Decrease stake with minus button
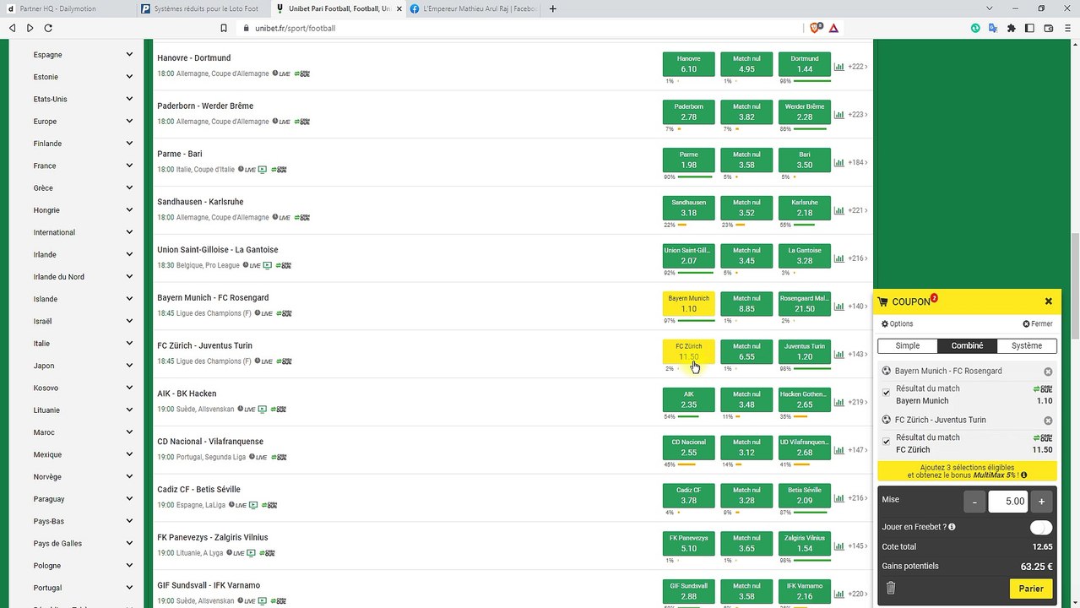The image size is (1080, 608). [974, 502]
